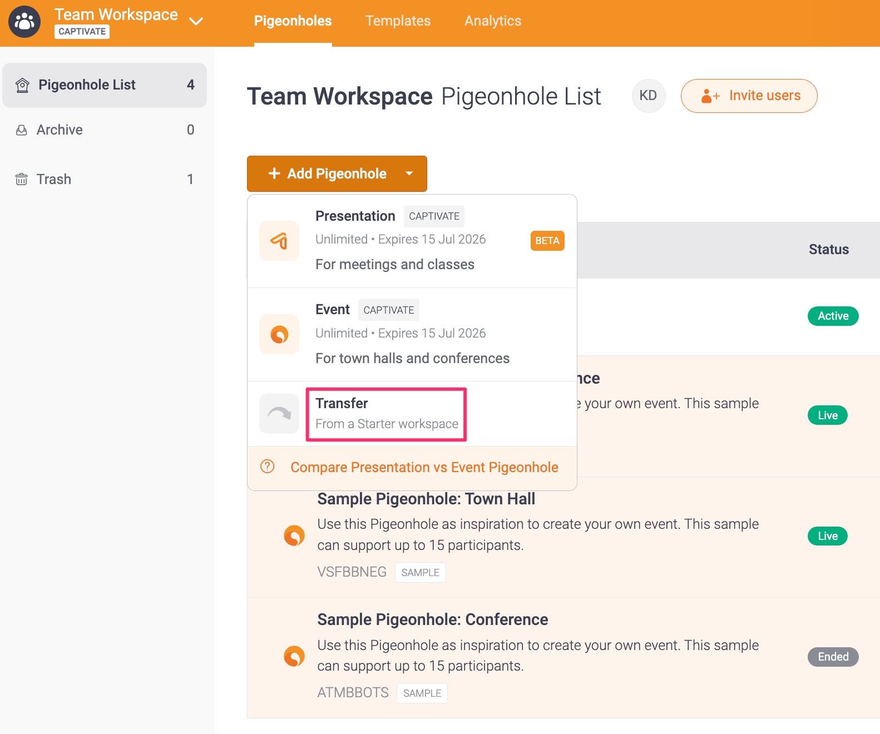
Task: Click the CAPTIVATE tag next to Event
Action: click(x=389, y=310)
